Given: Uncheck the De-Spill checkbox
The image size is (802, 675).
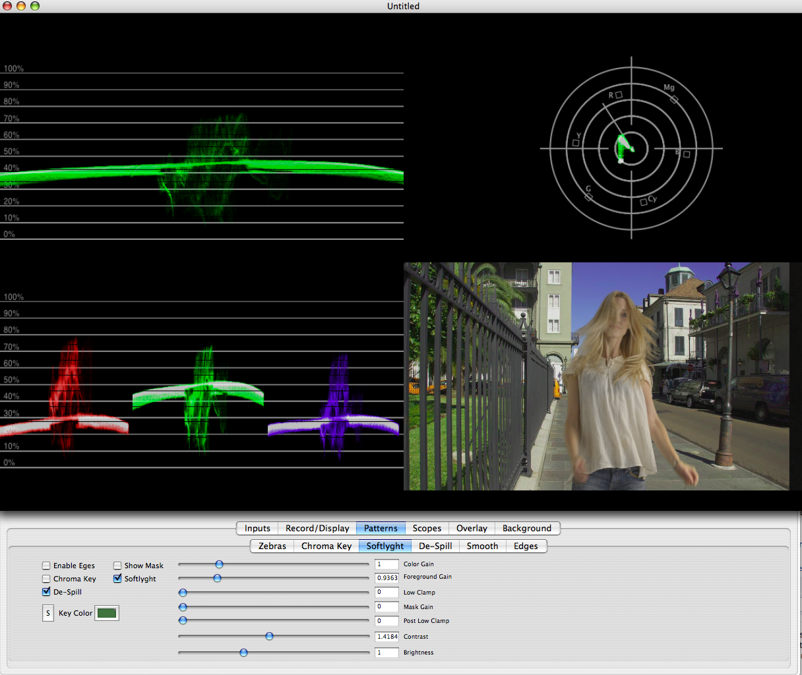Looking at the screenshot, I should point(46,592).
